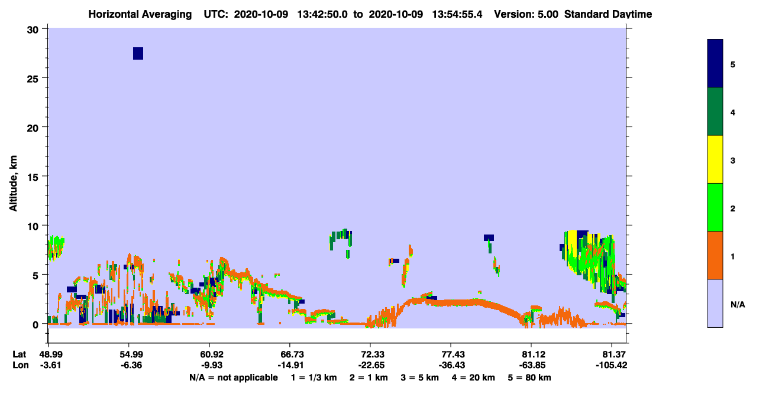Click the end timestamp '13:54:55.4'

coord(458,14)
